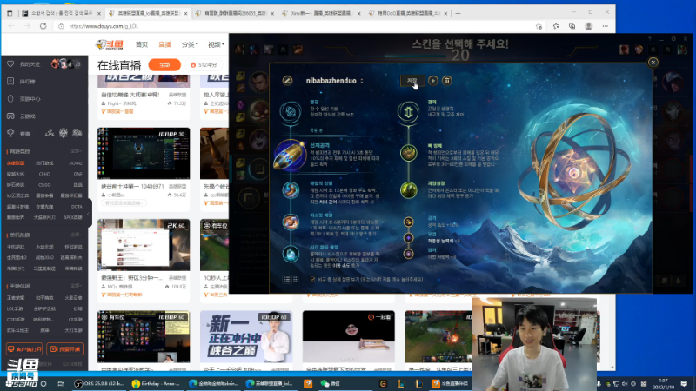The width and height of the screenshot is (696, 391).
Task: Open the Birthday item in the taskbar
Action: click(x=156, y=383)
